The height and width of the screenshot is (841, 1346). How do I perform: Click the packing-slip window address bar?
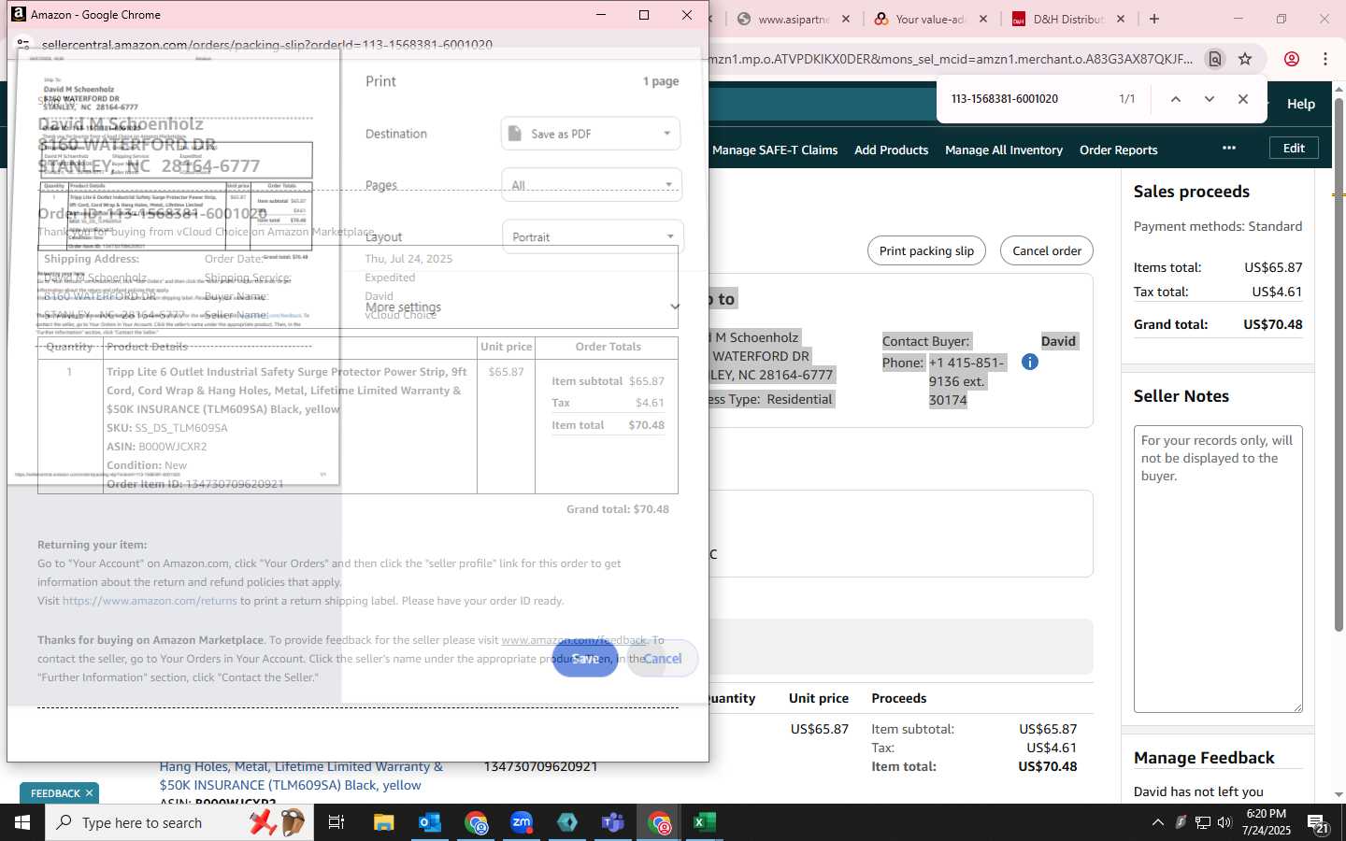tap(266, 45)
